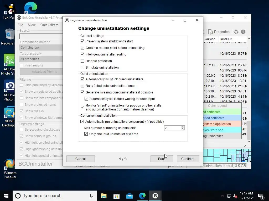The height and width of the screenshot is (201, 269).
Task: Click the Properties toolbar button
Action: (x=219, y=32)
